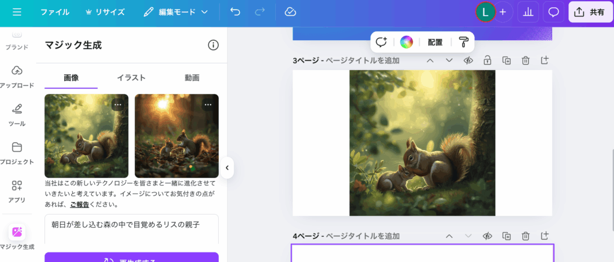
Task: Click the ご報告 link
Action: [x=79, y=204]
